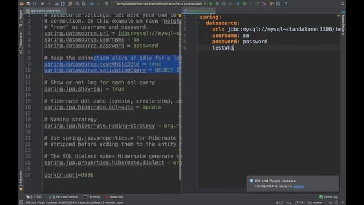Viewport: 364px width, 205px height.
Task: Switch to the application.yml tab
Action: click(199, 11)
